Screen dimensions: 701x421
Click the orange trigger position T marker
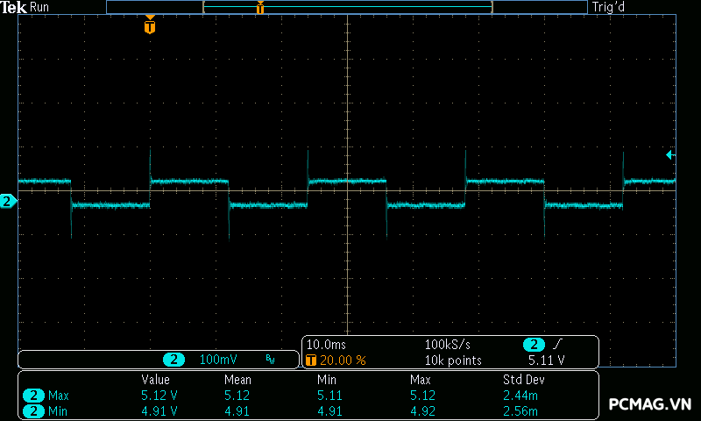point(150,27)
